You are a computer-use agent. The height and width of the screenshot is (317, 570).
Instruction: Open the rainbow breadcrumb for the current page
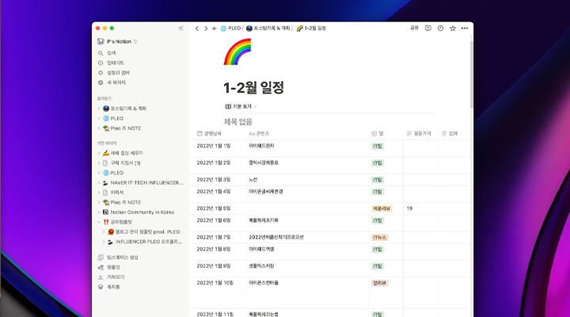(311, 29)
